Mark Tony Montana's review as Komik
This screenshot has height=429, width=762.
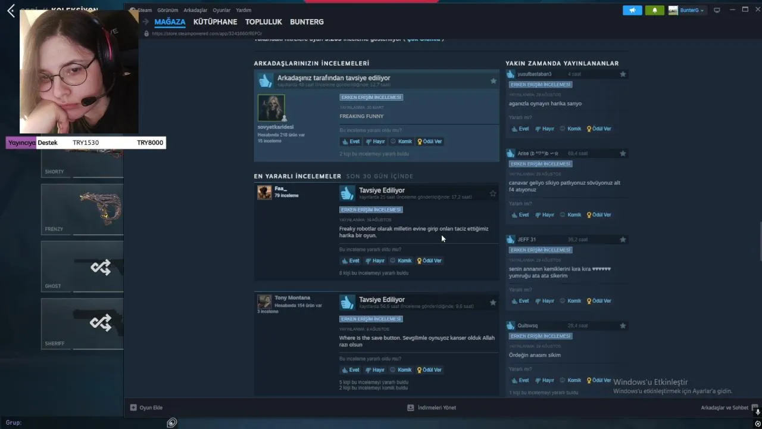click(401, 370)
